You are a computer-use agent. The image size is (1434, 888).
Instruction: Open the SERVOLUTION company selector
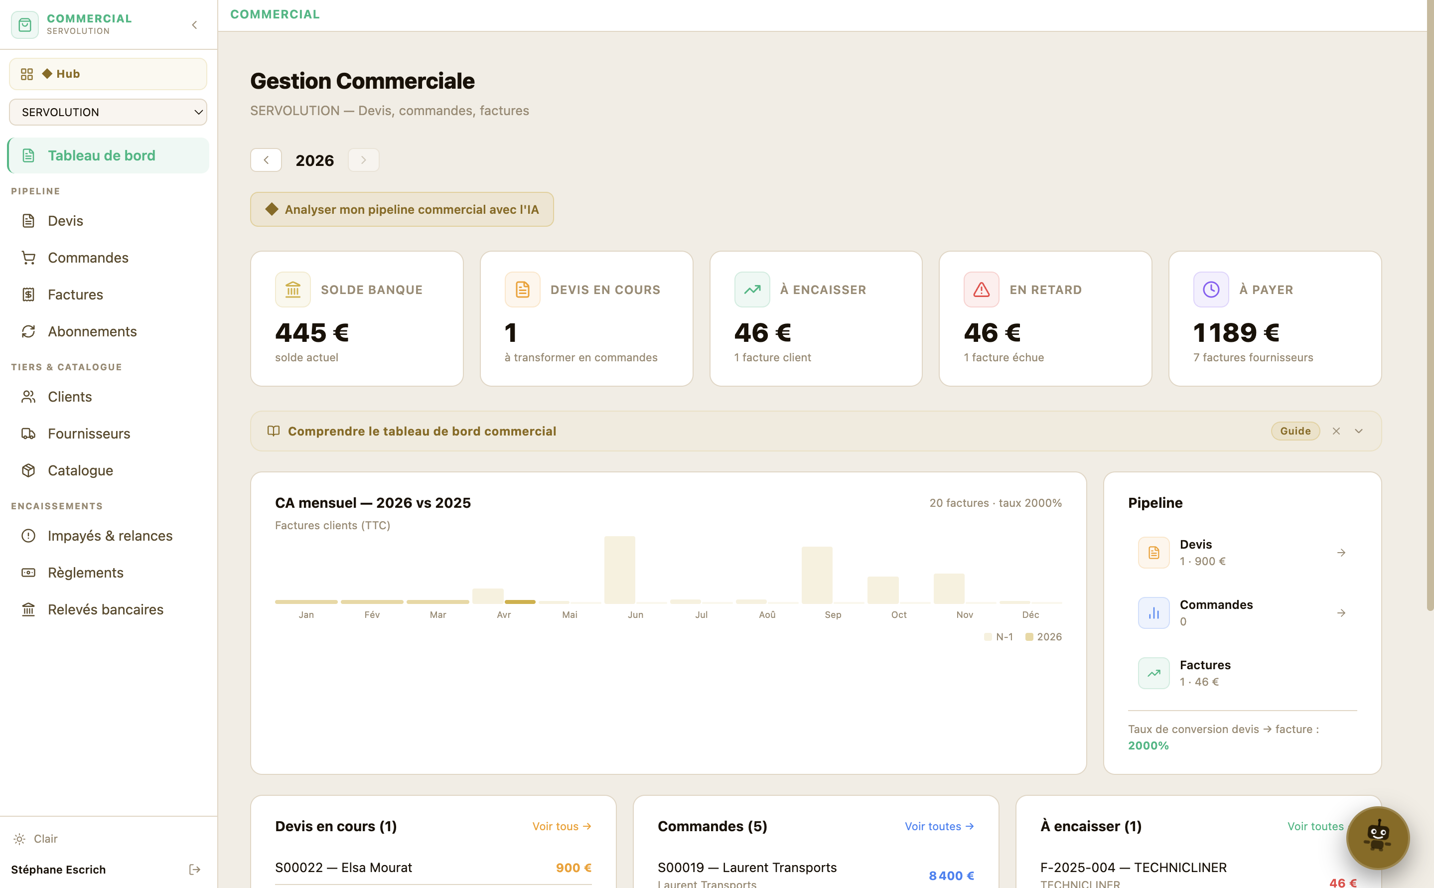108,112
